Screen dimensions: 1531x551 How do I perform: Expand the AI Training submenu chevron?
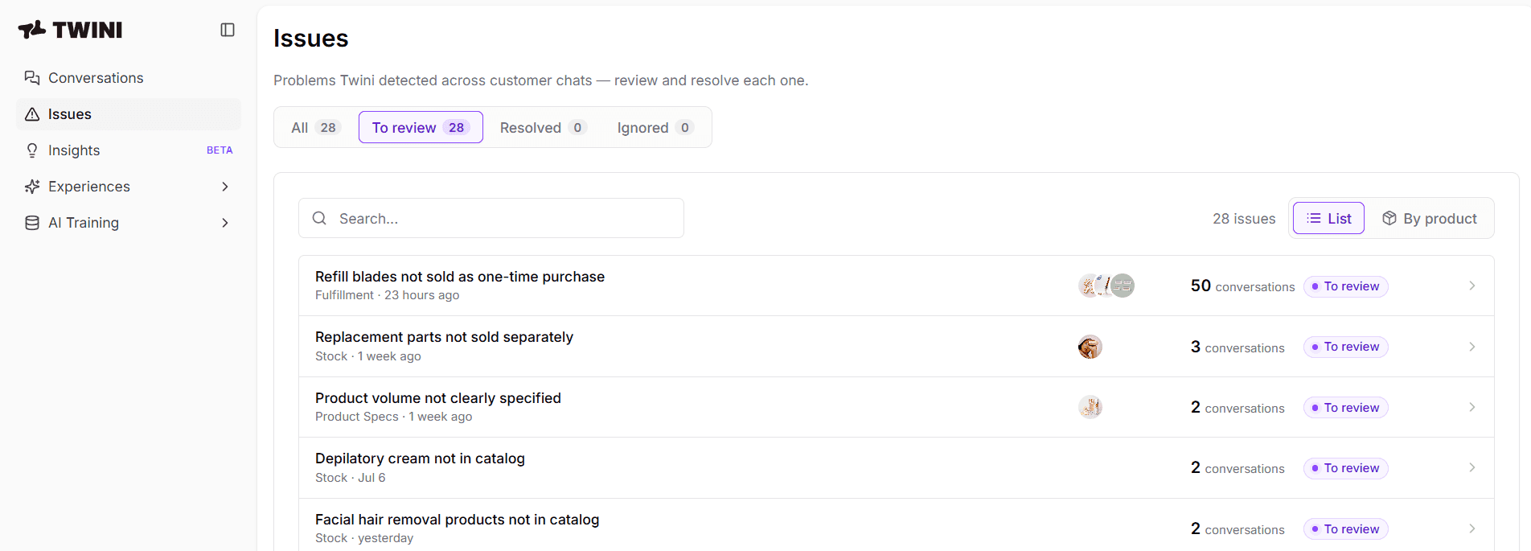coord(225,223)
